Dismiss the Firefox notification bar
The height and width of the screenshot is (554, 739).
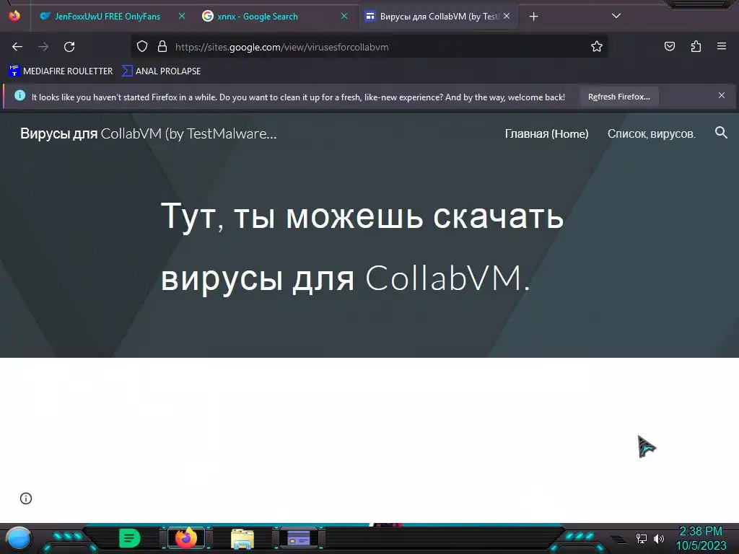tap(722, 96)
